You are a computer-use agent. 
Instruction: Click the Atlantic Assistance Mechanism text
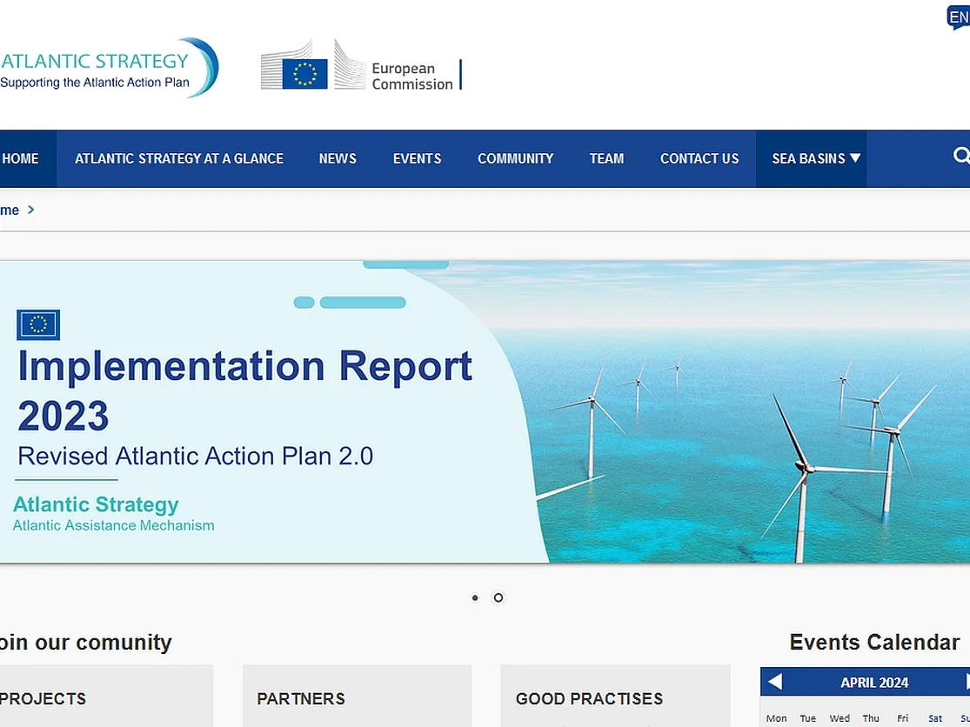[x=114, y=525]
